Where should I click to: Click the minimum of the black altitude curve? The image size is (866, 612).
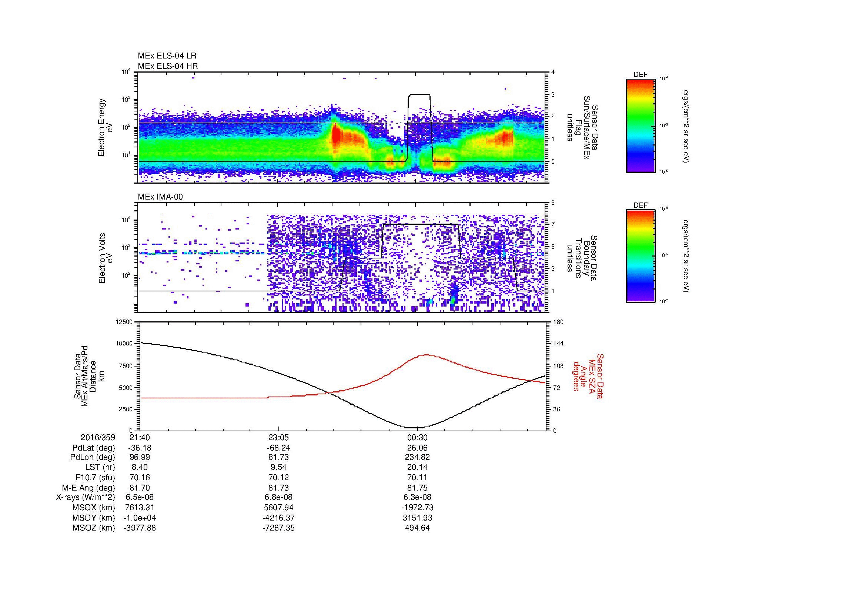coord(415,428)
